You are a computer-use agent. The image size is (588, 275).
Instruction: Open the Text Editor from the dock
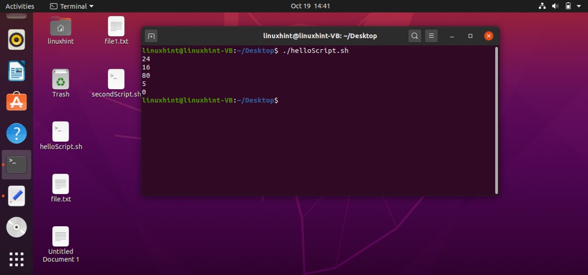coord(17,196)
